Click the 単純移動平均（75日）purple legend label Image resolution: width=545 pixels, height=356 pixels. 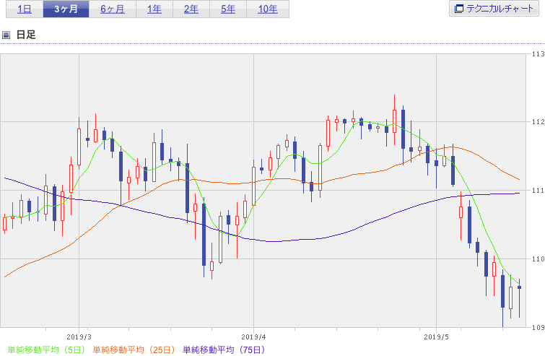coord(224,350)
